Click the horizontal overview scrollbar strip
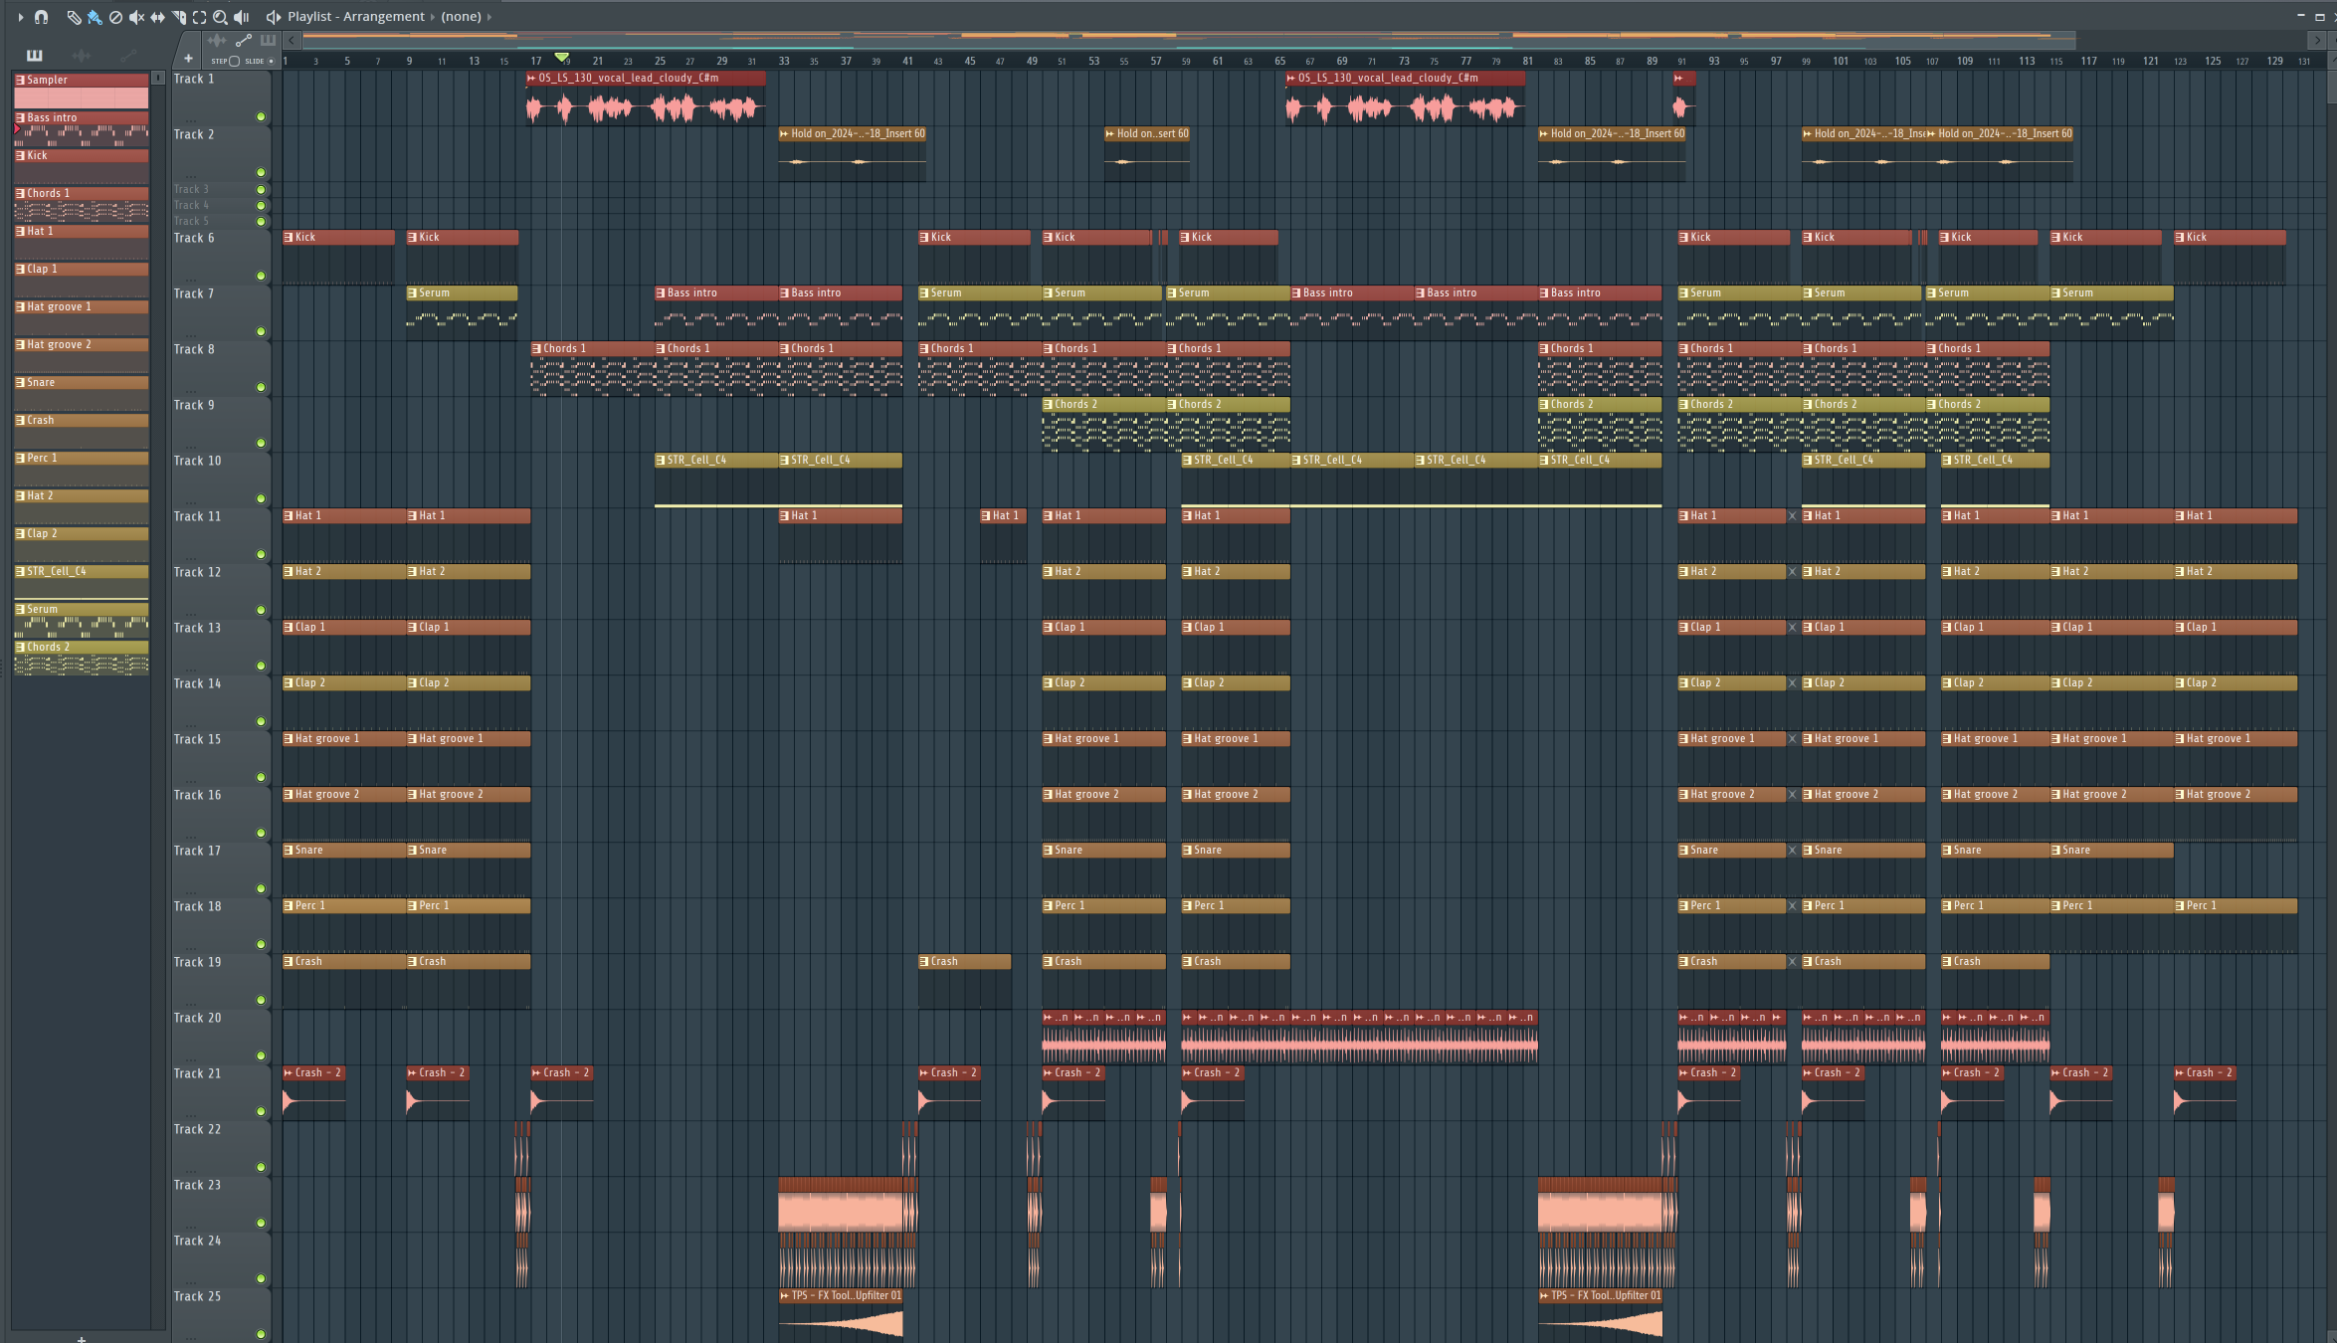2337x1343 pixels. [x=1189, y=41]
